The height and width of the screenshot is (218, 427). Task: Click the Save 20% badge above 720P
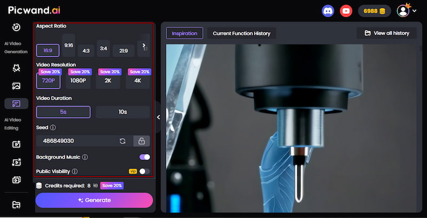[50, 72]
